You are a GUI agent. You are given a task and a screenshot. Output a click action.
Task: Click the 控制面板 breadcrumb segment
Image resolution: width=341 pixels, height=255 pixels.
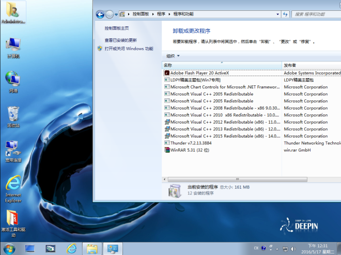coord(141,14)
